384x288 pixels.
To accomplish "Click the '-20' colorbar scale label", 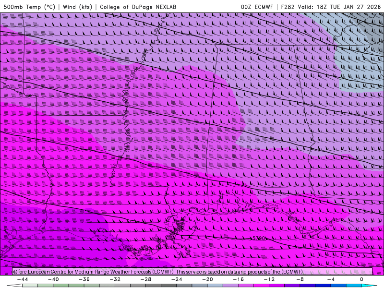I will pos(208,279).
